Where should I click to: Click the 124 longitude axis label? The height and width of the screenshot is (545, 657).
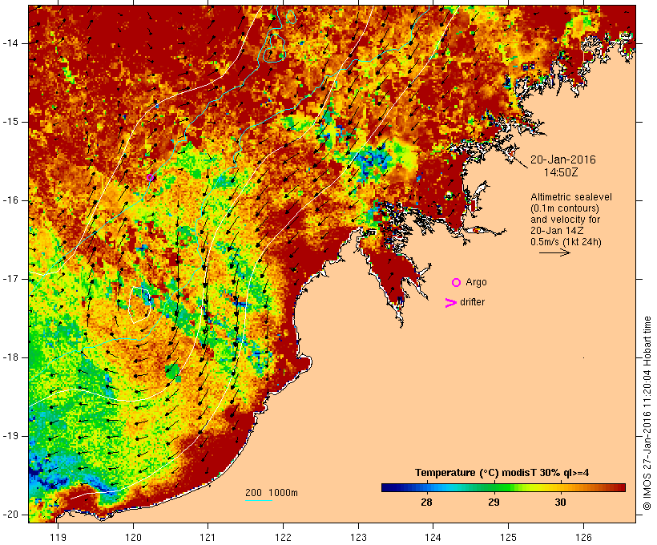click(433, 537)
